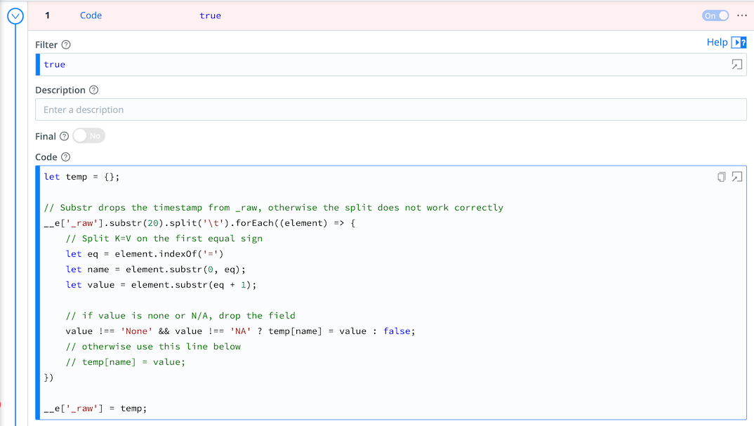Click the help icon next to Description
Screen dimensions: 754x426
pos(93,90)
